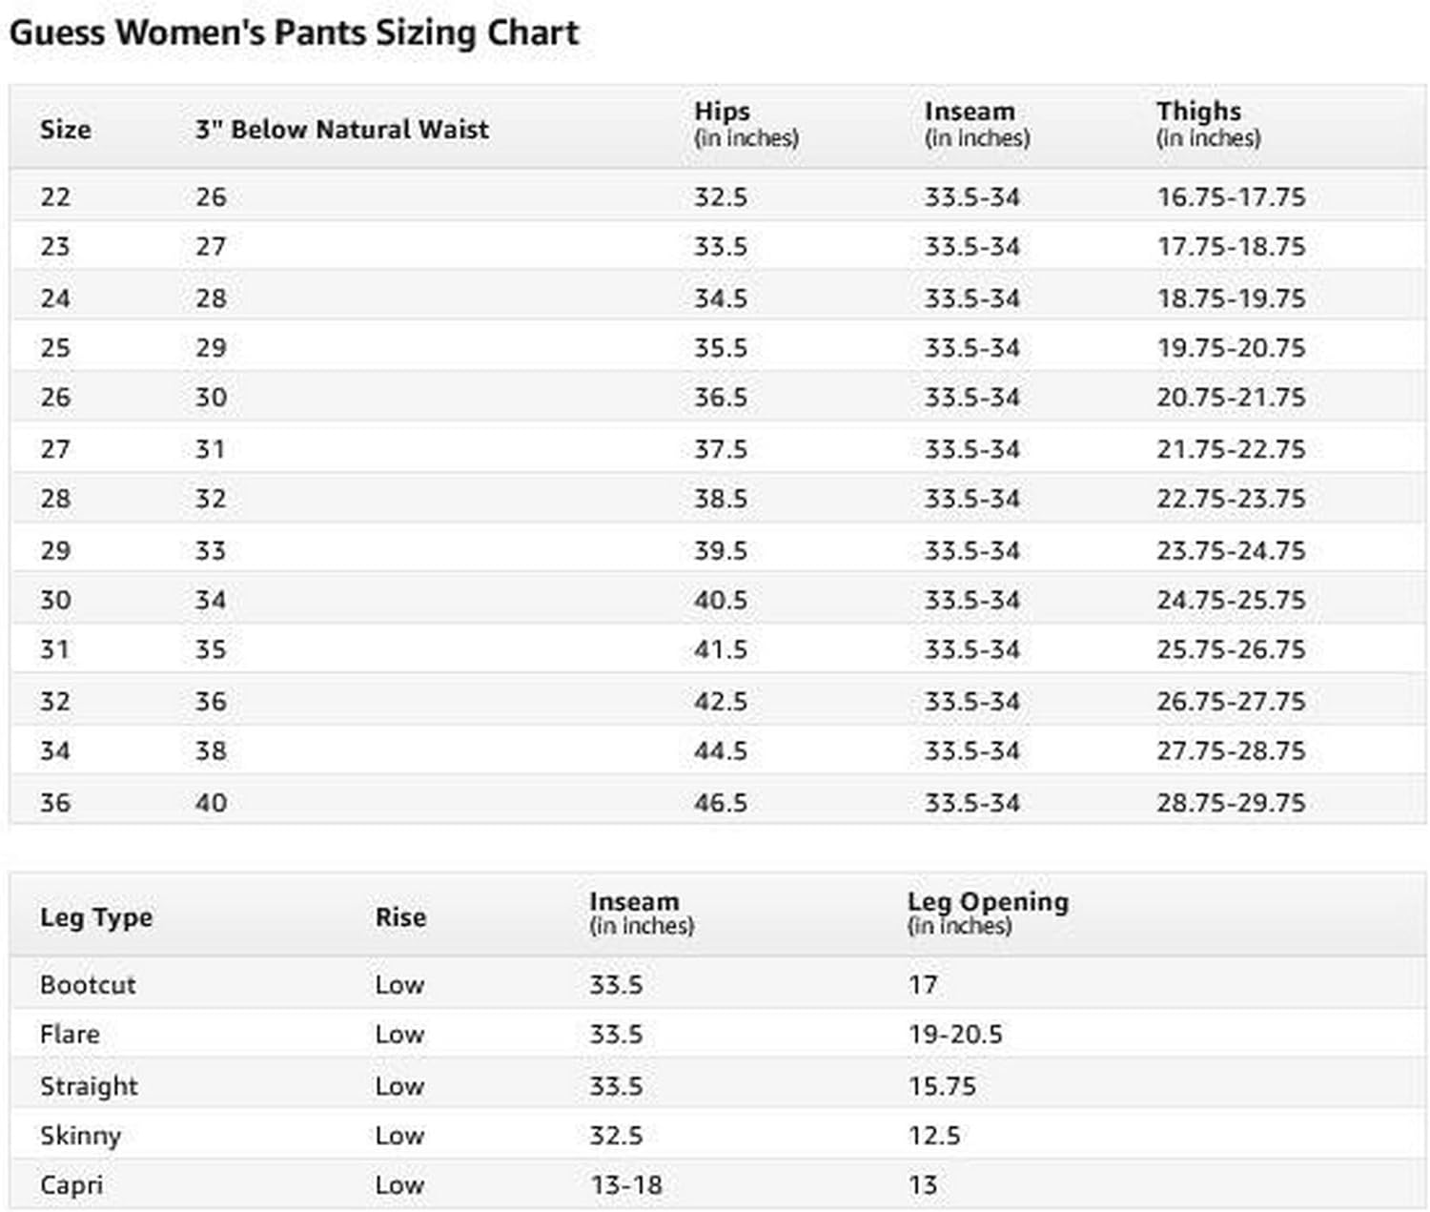Click the Bootcut leg type row
This screenshot has height=1212, width=1430.
click(x=88, y=985)
